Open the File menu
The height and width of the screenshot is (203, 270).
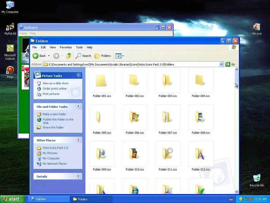[x=35, y=47]
